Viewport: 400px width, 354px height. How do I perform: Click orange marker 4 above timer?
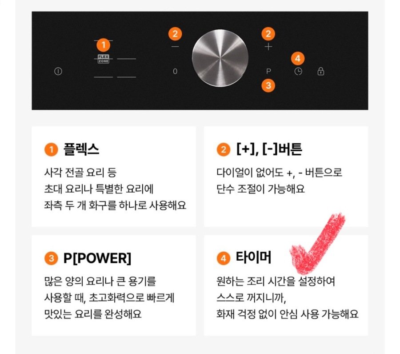[x=298, y=59]
